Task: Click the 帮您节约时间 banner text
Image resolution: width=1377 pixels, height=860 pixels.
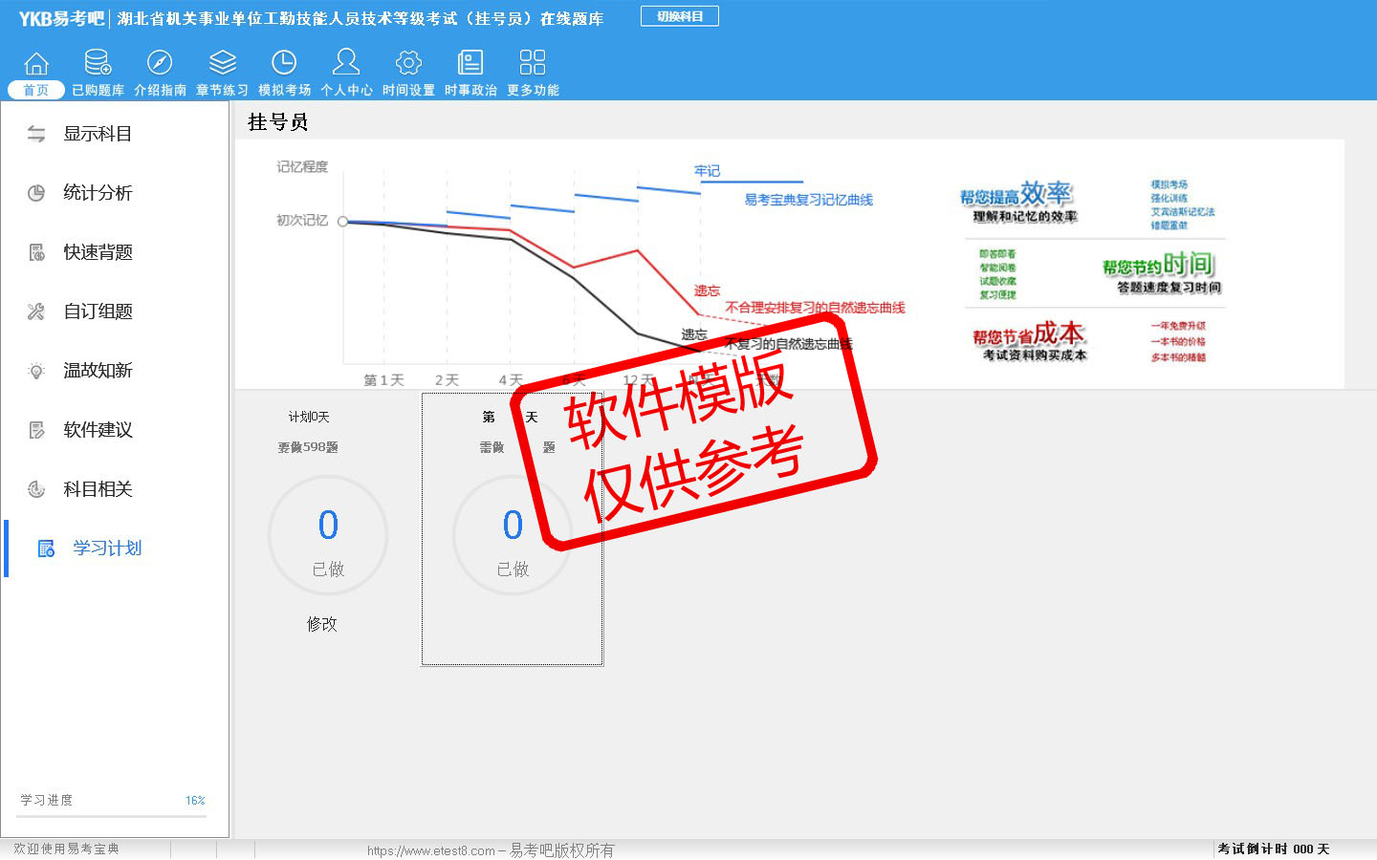Action: click(x=1158, y=264)
